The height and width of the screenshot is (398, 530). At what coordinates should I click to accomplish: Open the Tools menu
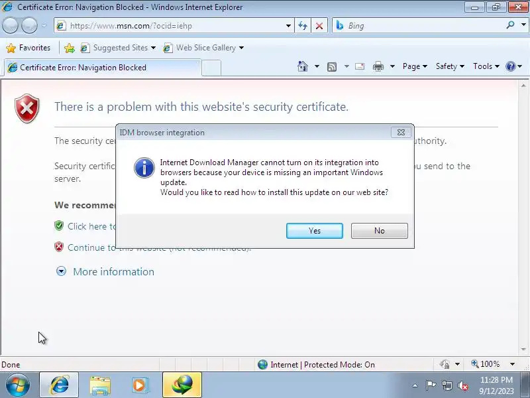click(486, 66)
